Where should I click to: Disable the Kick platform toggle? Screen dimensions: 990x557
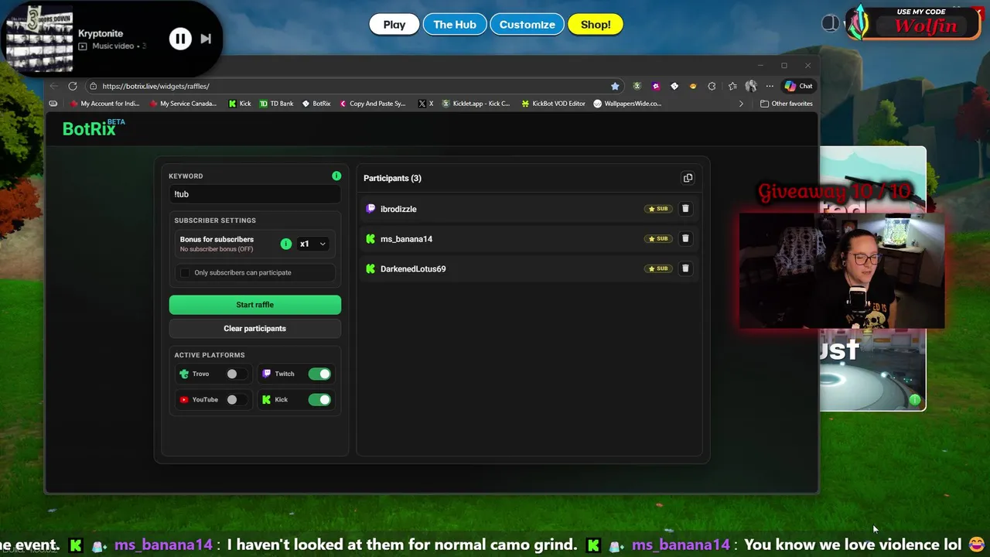point(319,400)
